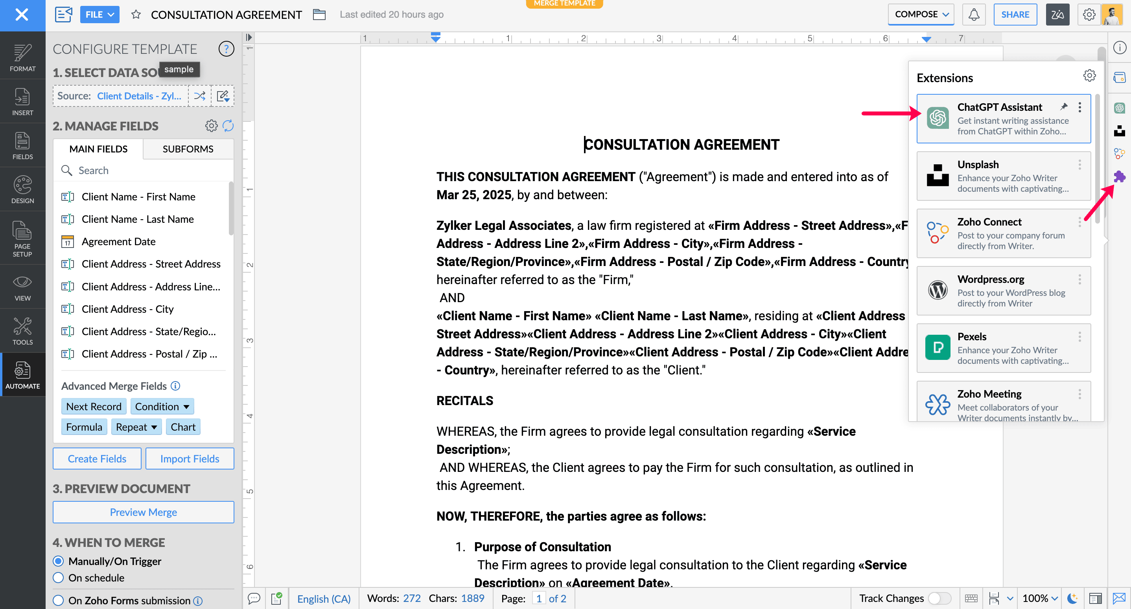
Task: Open Client Details source link
Action: coord(139,95)
